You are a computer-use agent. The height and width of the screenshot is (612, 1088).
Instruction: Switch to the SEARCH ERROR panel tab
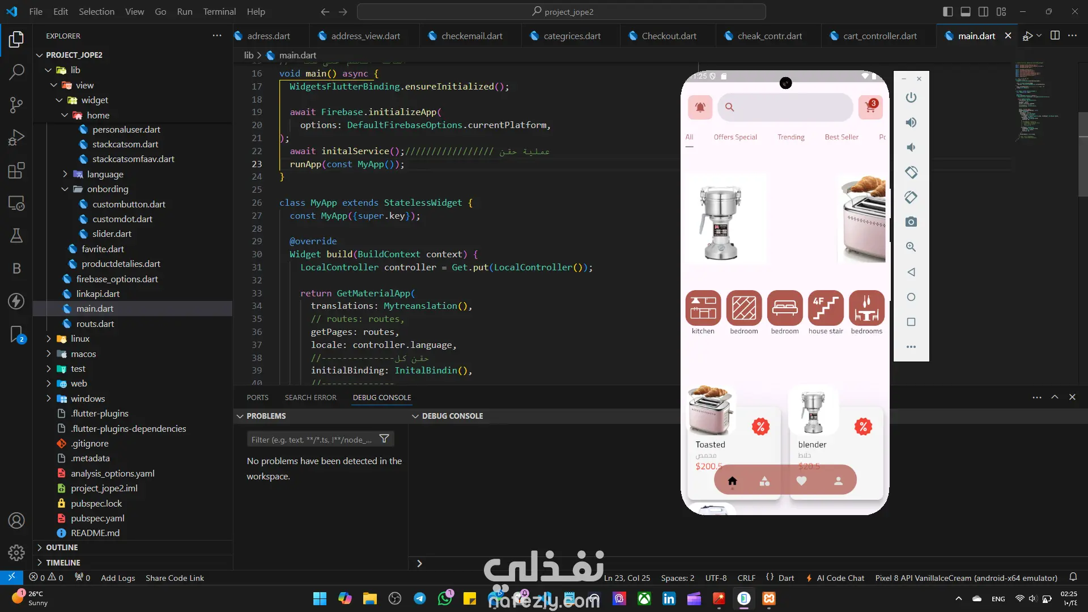(311, 397)
